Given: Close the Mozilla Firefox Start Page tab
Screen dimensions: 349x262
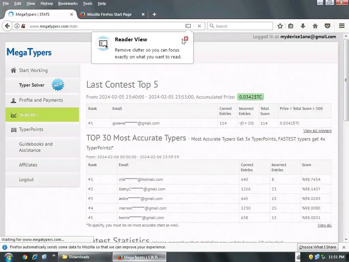Looking at the screenshot, I should coord(143,14).
